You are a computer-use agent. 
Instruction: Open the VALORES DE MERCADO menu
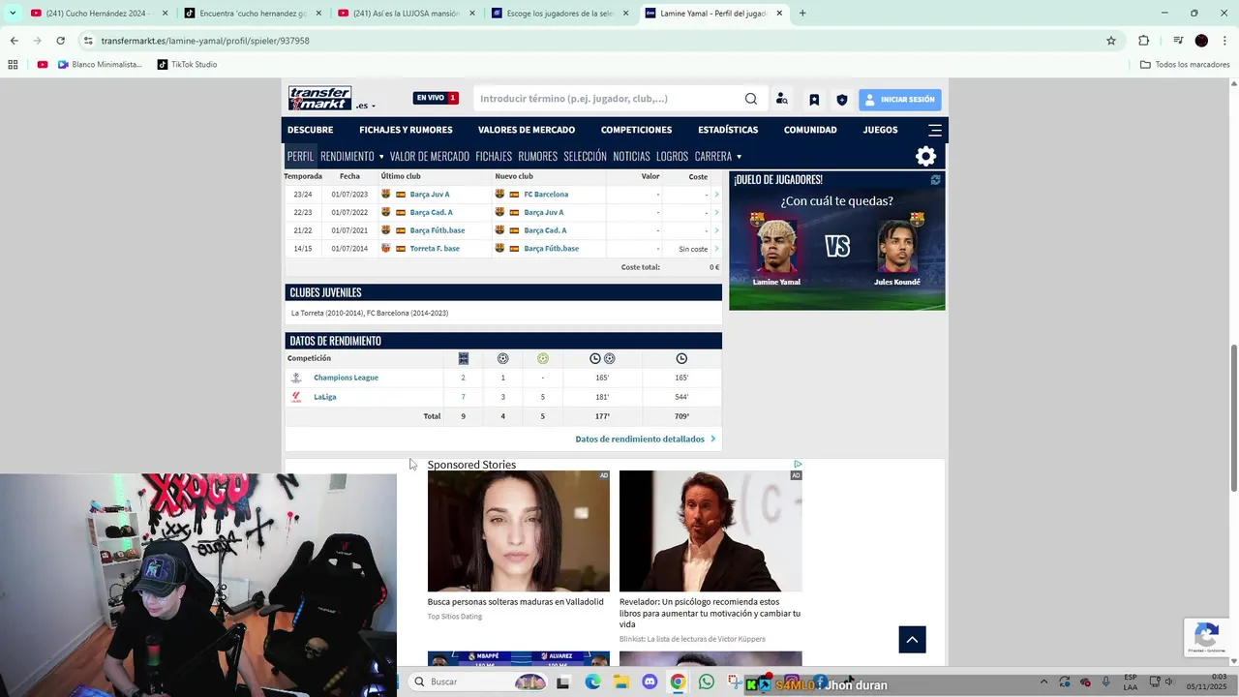[x=527, y=130]
